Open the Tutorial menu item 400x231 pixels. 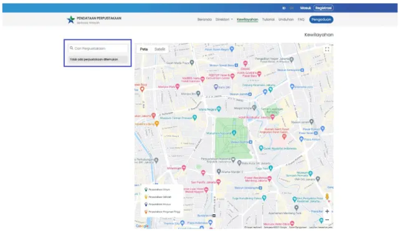[x=269, y=19]
